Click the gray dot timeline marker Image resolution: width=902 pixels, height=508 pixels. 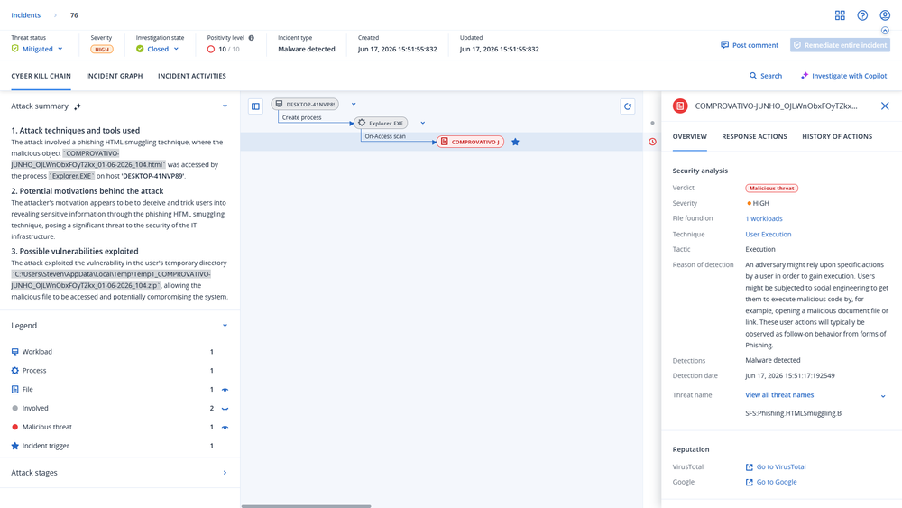652,123
